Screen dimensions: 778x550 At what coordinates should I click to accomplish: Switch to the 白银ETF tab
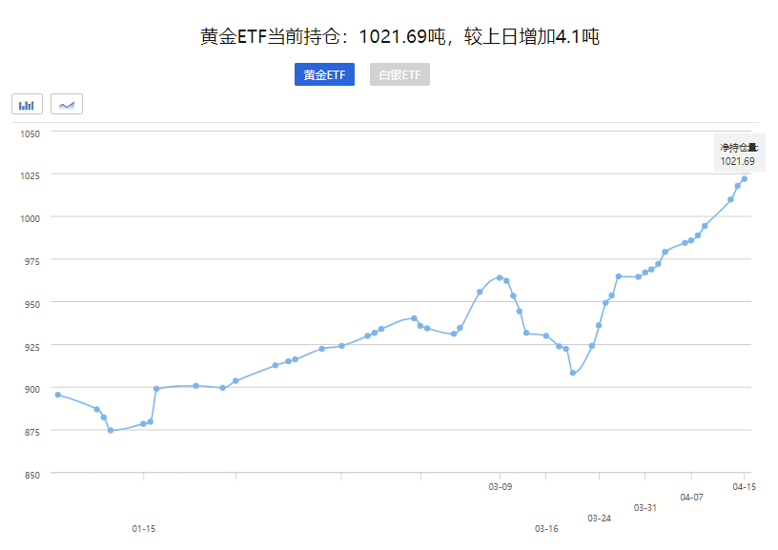[399, 74]
